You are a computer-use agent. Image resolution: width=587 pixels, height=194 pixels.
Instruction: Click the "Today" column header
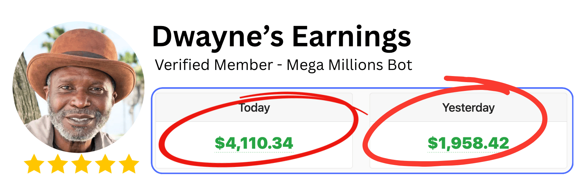click(255, 108)
